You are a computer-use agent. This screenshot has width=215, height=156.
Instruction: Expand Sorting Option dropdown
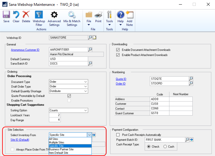[x=86, y=110]
